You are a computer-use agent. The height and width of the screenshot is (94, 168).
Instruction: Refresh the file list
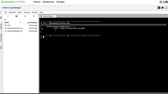click(x=34, y=16)
